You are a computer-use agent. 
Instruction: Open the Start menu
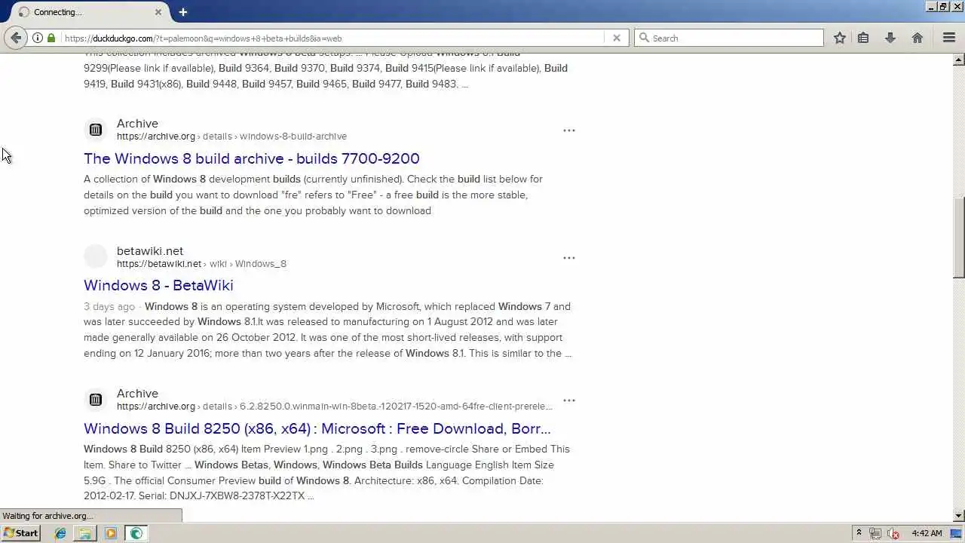tap(21, 533)
